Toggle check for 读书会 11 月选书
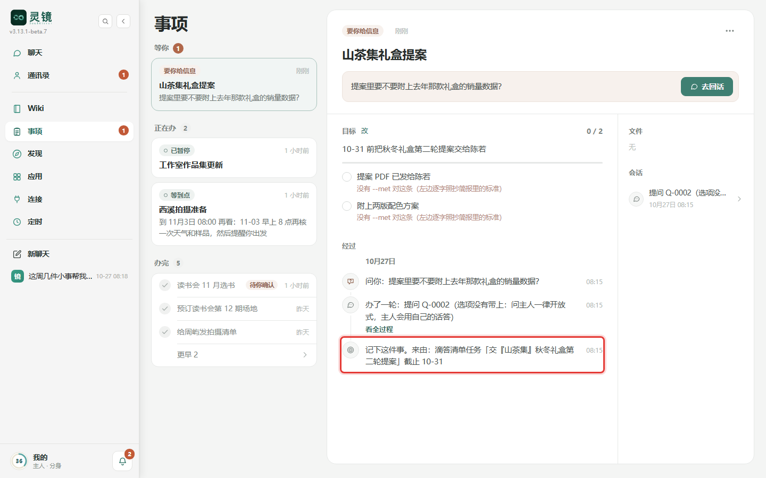 pos(165,285)
